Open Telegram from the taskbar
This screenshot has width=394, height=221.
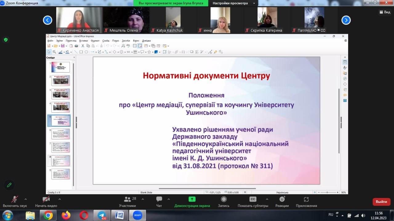[102, 215]
